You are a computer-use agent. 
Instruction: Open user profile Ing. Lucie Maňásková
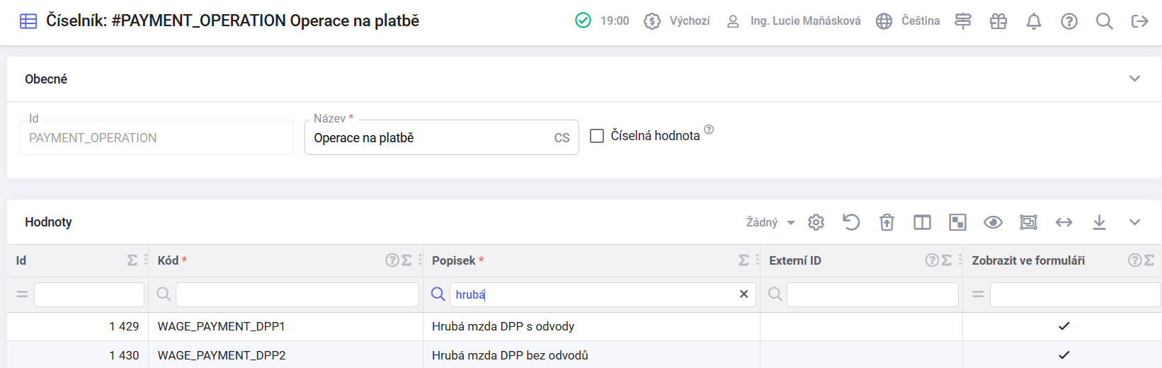coord(794,21)
